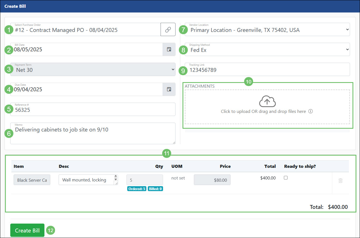
Task: Open the Bill Date calendar picker
Action: click(169, 49)
